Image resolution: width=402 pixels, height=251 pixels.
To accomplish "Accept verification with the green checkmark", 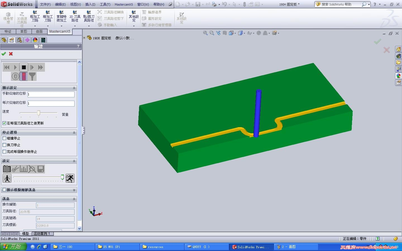I will (x=4, y=54).
